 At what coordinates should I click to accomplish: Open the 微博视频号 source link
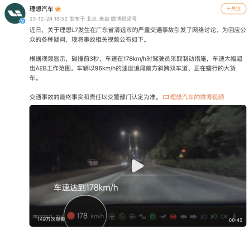click(x=124, y=19)
